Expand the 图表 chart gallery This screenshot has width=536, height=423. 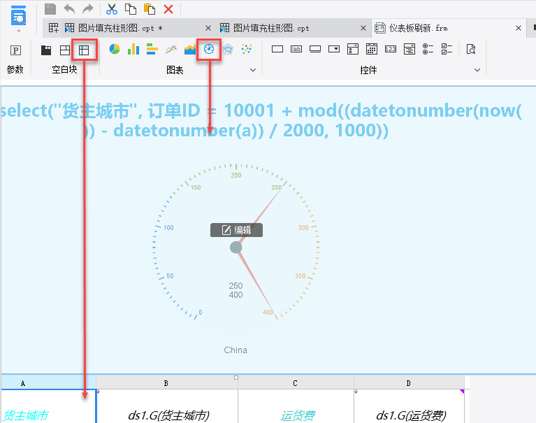pyautogui.click(x=253, y=70)
